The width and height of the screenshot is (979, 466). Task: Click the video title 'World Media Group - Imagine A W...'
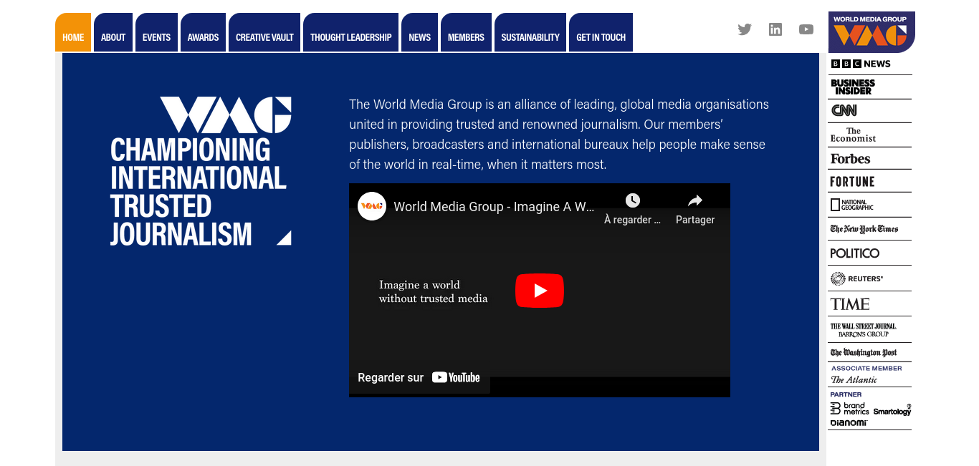[494, 207]
